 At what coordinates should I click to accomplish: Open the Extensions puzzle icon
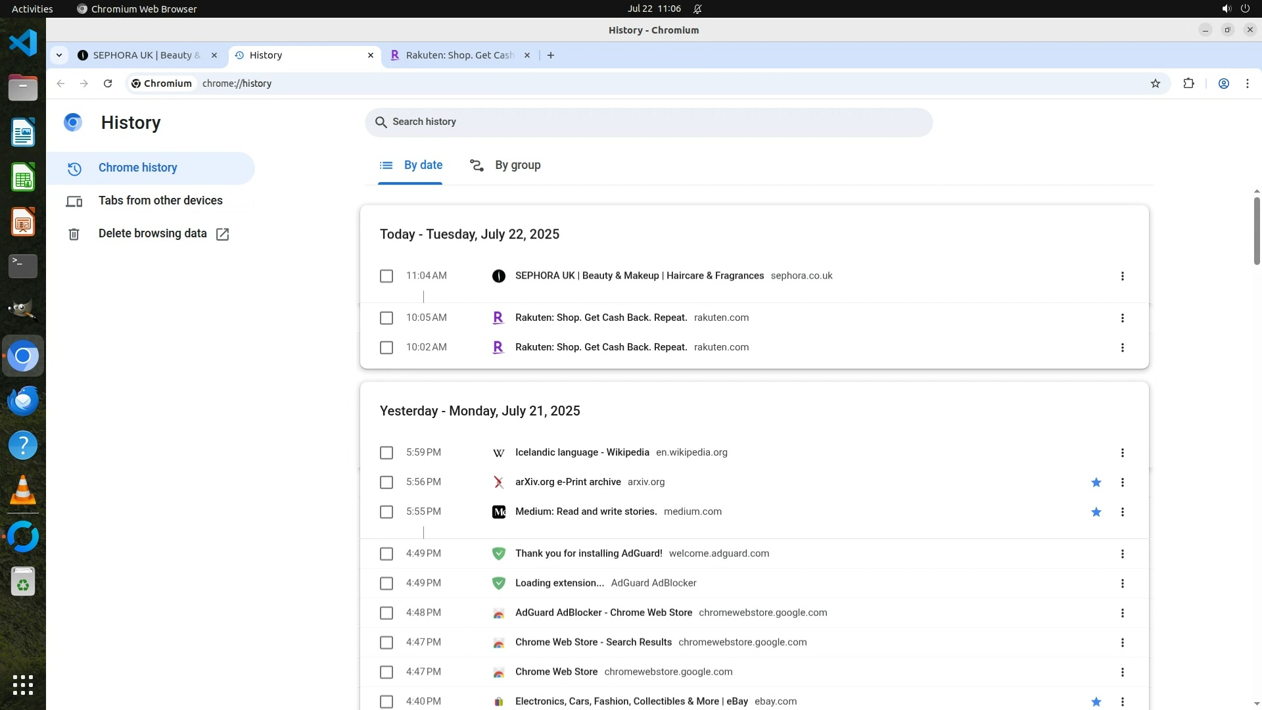click(x=1188, y=83)
